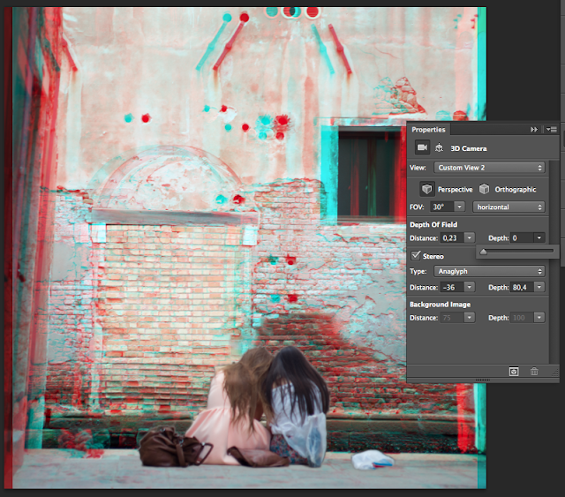565x497 pixels.
Task: Click the 'Background Image' section heading
Action: [440, 305]
